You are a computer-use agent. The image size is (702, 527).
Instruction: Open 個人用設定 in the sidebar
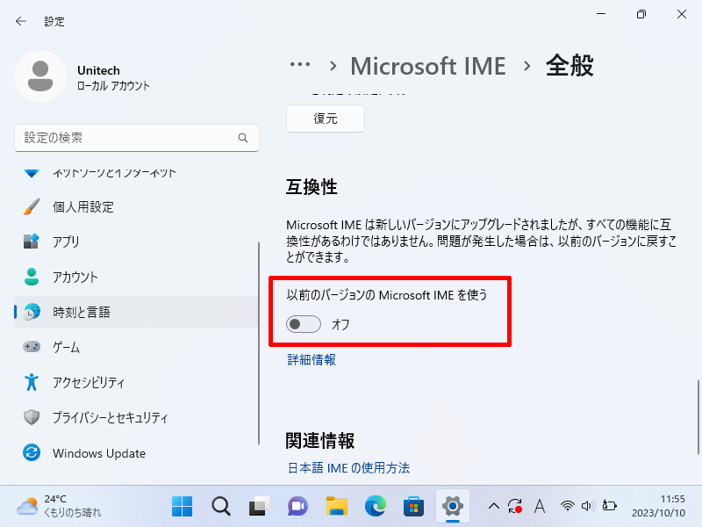tap(137, 206)
